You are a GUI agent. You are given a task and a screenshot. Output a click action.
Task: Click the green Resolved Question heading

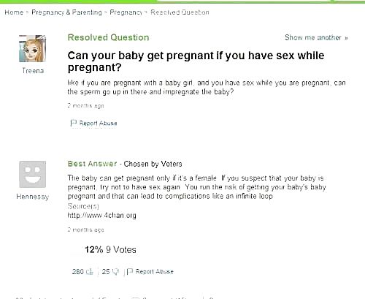tap(108, 37)
